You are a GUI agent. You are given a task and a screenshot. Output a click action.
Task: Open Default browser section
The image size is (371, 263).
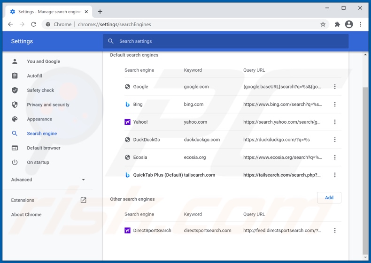click(x=44, y=148)
